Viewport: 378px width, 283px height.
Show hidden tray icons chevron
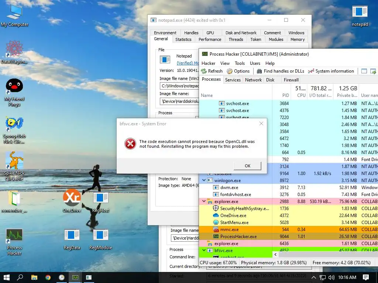[x=314, y=277]
